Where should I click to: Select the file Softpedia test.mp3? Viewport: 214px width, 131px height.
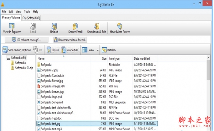pyautogui.click(x=97, y=129)
